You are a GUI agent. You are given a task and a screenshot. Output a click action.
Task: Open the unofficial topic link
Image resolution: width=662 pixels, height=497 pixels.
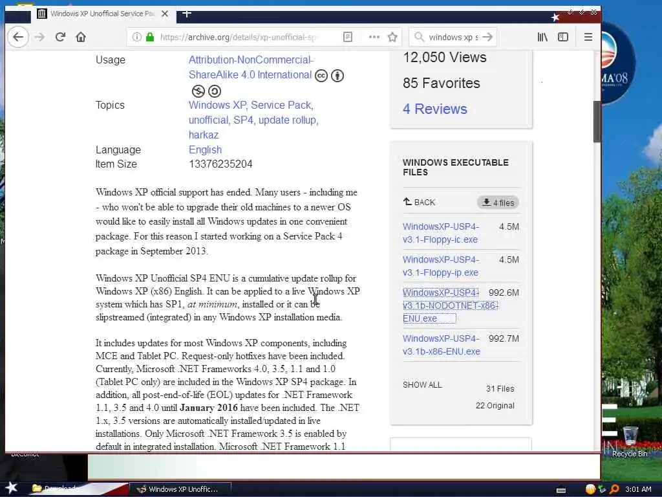(x=209, y=120)
